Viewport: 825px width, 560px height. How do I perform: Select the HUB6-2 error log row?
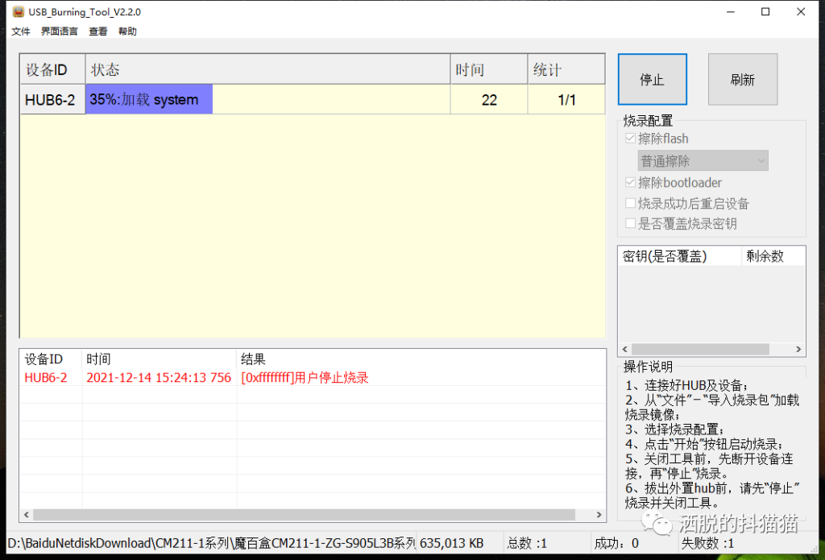[x=193, y=378]
